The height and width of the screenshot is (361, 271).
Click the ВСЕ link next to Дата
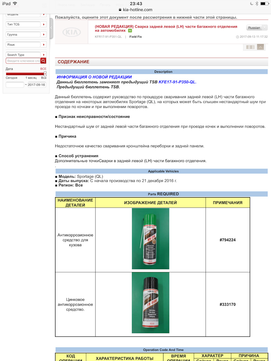43,69
